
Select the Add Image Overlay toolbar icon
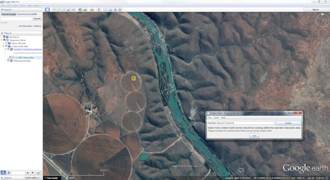[x=68, y=9]
